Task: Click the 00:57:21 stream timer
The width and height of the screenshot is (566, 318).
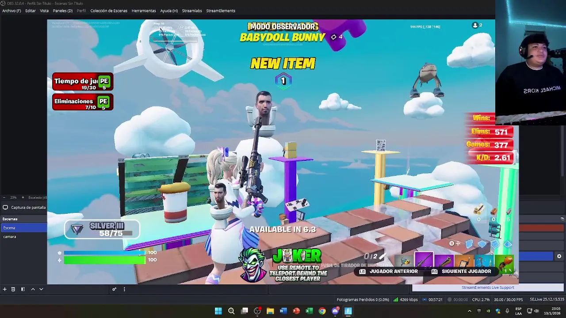Action: point(432,299)
